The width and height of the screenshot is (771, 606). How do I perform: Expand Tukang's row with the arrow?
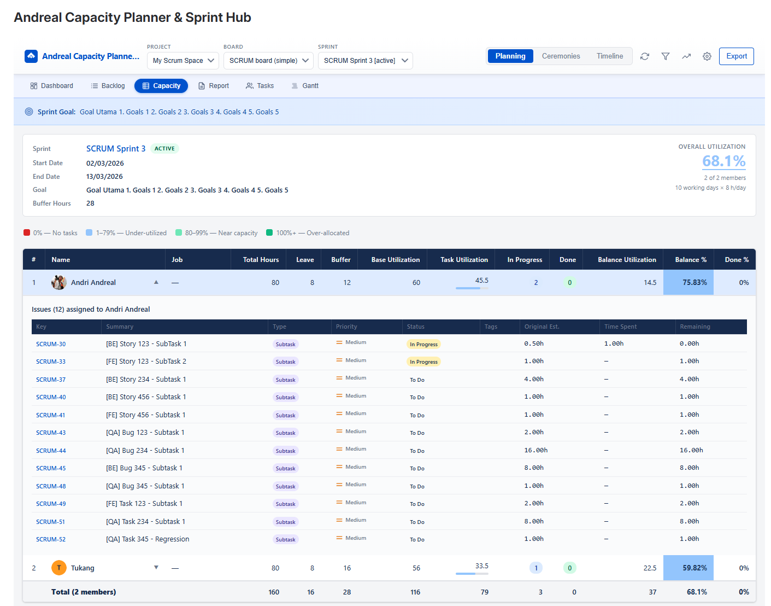(156, 567)
